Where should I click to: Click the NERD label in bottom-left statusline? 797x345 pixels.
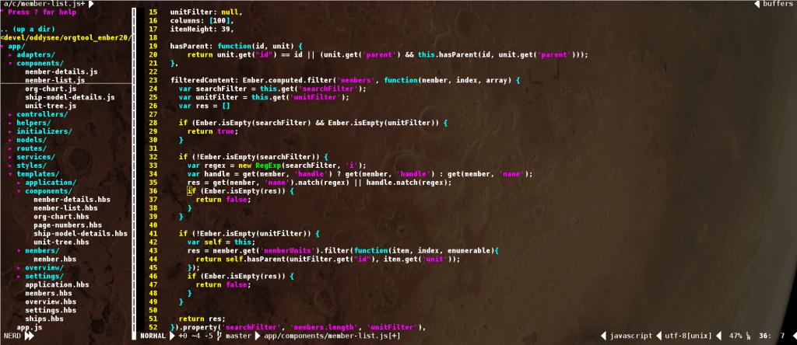pos(11,336)
